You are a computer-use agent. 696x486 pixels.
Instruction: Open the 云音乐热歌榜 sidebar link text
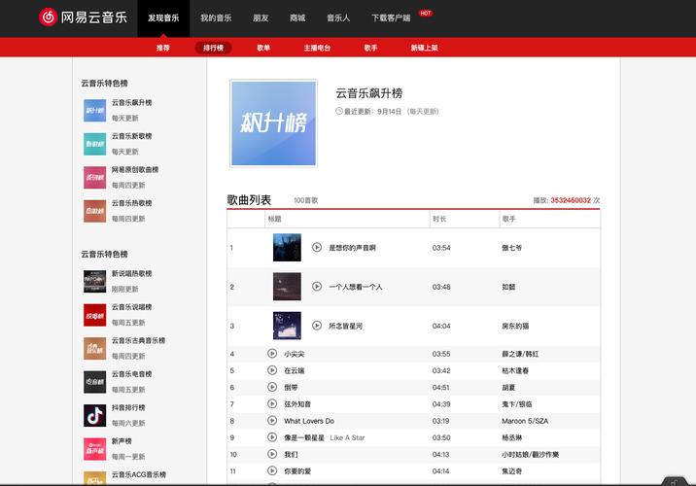[x=131, y=203]
